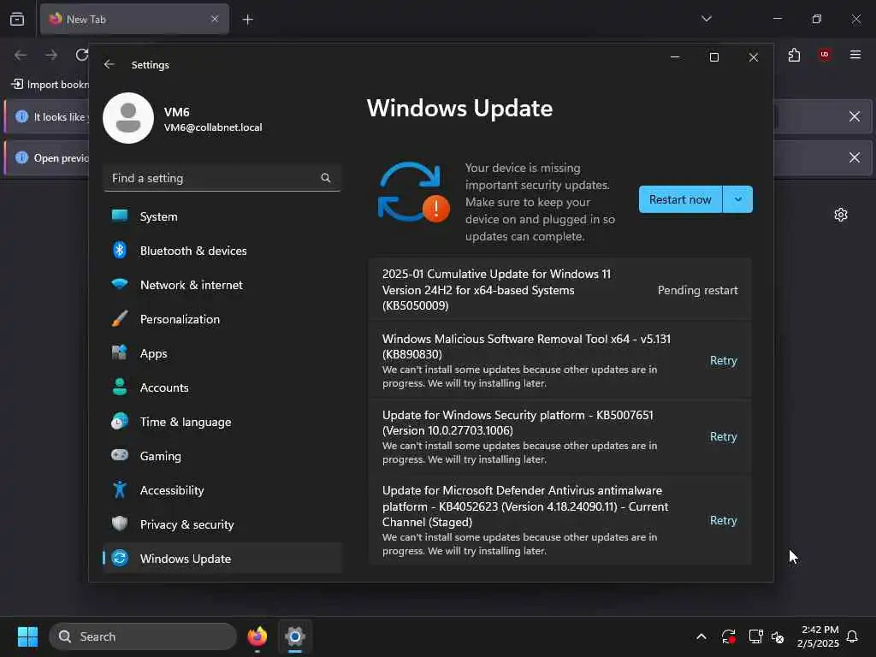Click the Gaming controller icon
The width and height of the screenshot is (876, 657).
pyautogui.click(x=120, y=455)
